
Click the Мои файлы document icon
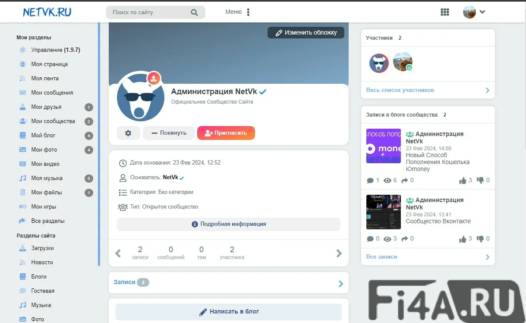point(23,193)
